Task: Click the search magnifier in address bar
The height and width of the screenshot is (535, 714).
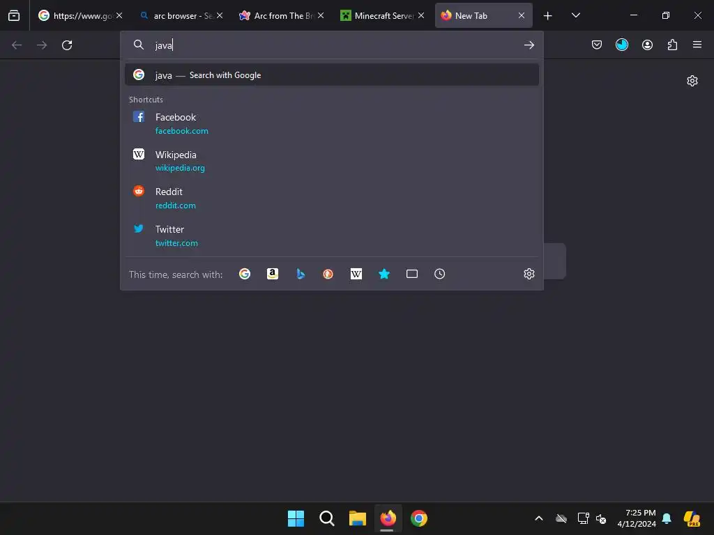Action: [139, 45]
